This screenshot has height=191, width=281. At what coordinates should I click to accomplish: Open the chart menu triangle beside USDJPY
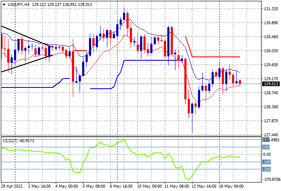(x=4, y=5)
